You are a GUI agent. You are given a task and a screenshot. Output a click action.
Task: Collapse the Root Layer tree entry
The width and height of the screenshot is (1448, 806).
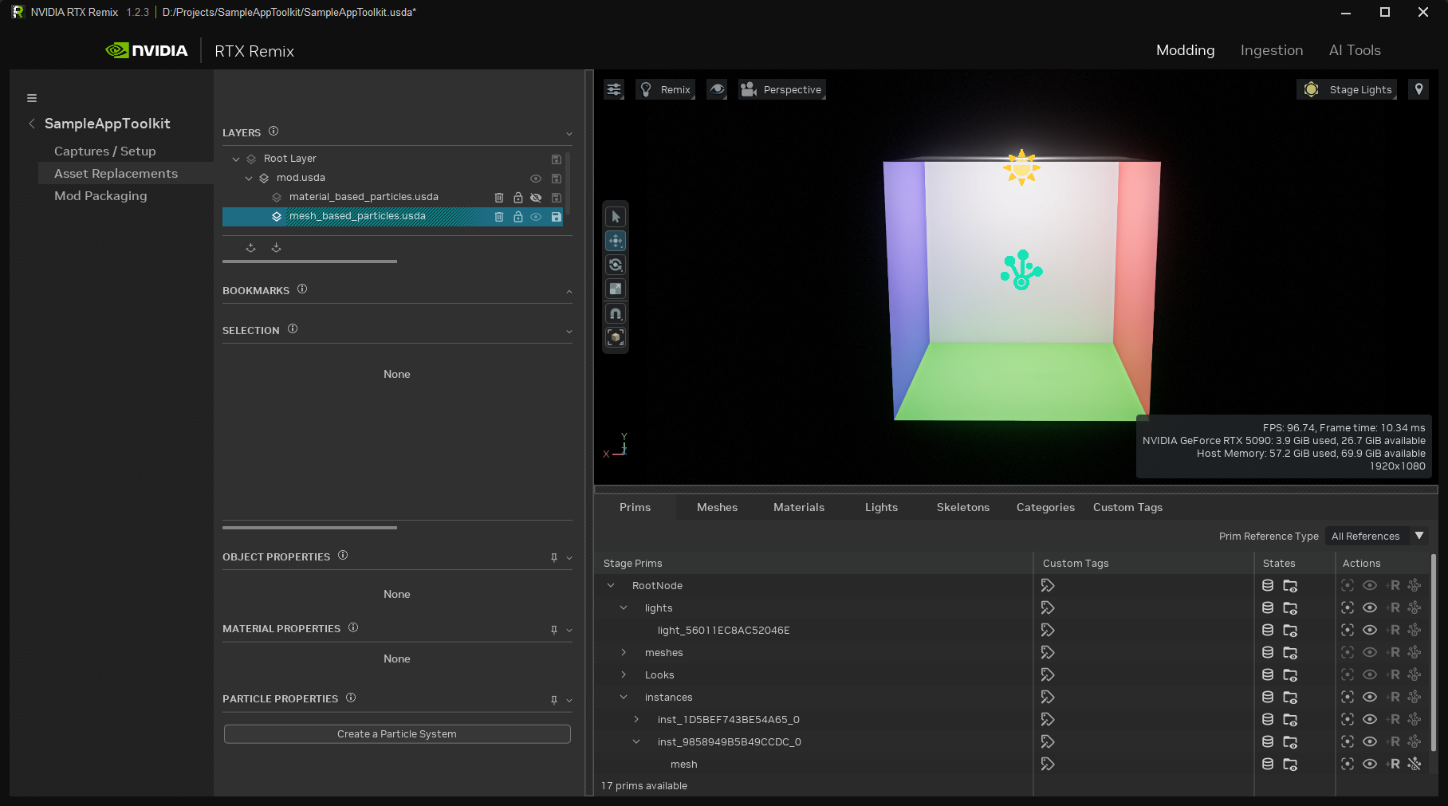click(x=236, y=159)
